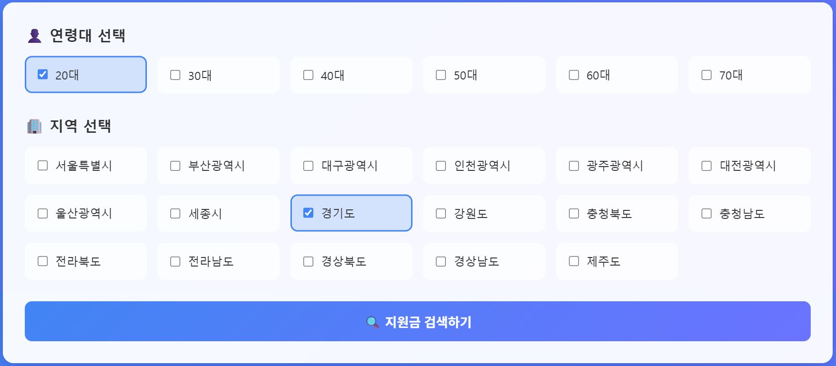Check the 제주도 region option

(574, 261)
